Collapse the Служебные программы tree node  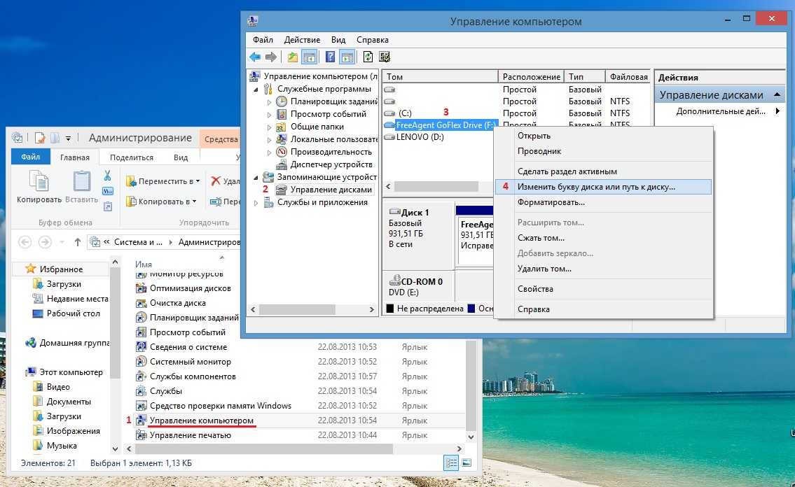click(x=256, y=90)
